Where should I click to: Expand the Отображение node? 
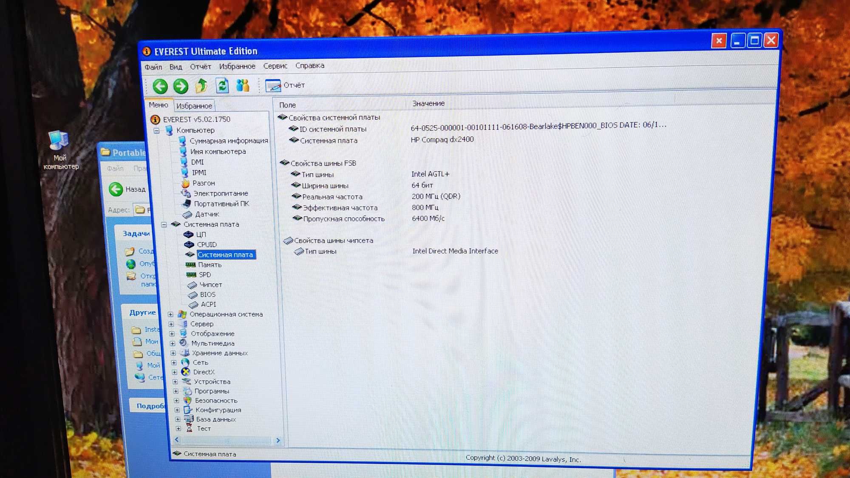(x=172, y=334)
